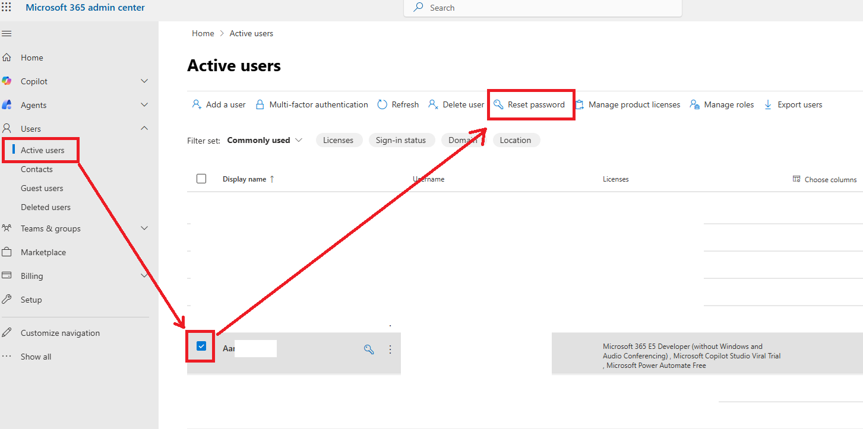Open the Location filter pill
Viewport: 863px width, 429px height.
tap(516, 140)
